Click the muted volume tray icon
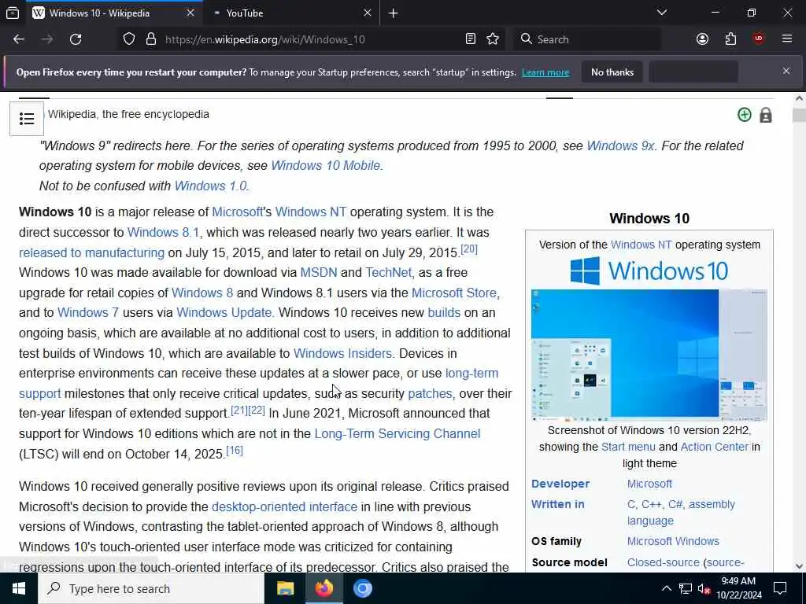 pos(704,588)
